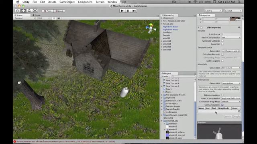
Task: Click the Revert button in Inspector
Action: (x=228, y=116)
